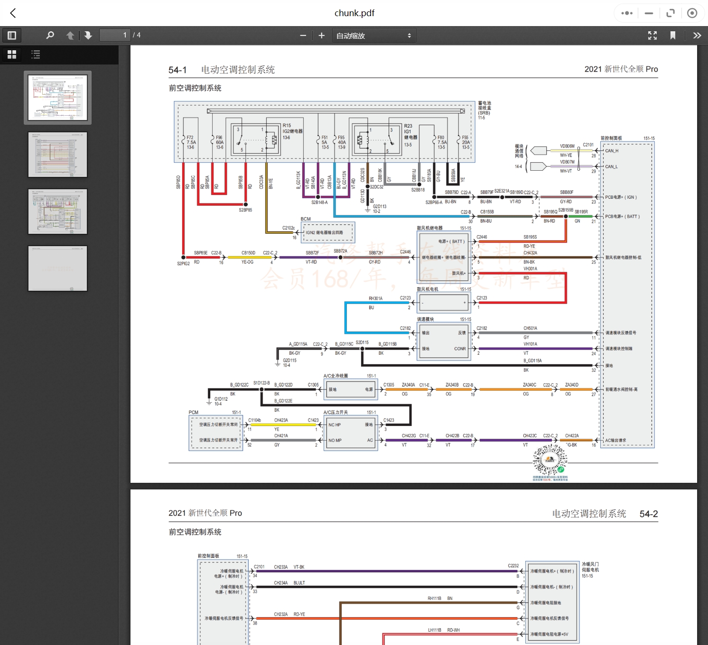Open the three-dots more options menu
This screenshot has width=708, height=645.
coord(627,13)
